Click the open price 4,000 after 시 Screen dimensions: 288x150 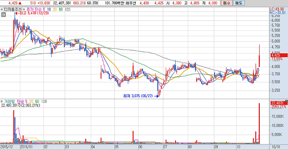pos(177,3)
